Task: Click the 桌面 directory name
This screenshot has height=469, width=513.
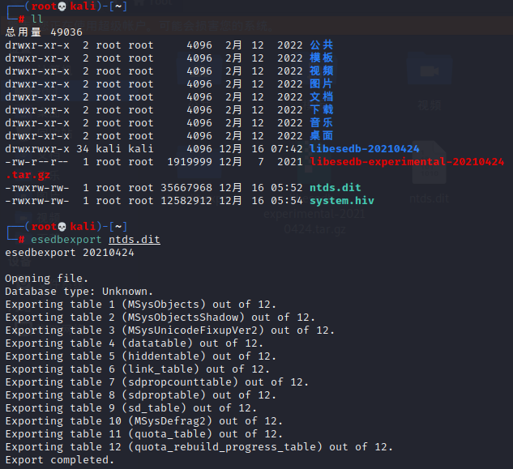Action: (321, 135)
